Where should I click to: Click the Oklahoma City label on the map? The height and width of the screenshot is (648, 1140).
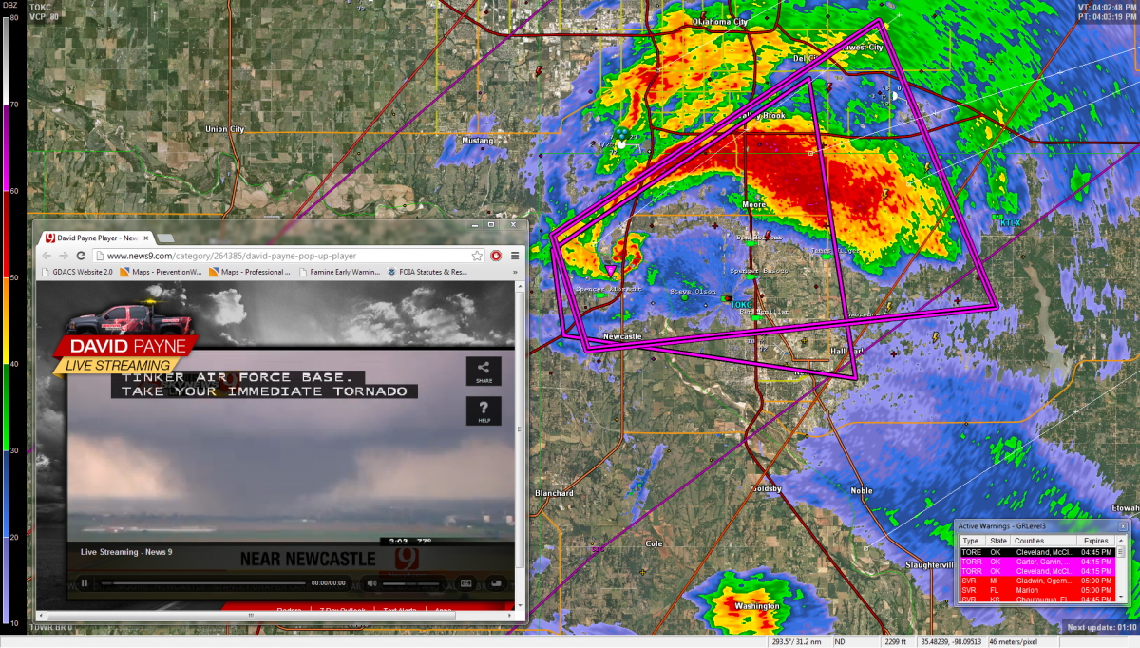pos(720,21)
